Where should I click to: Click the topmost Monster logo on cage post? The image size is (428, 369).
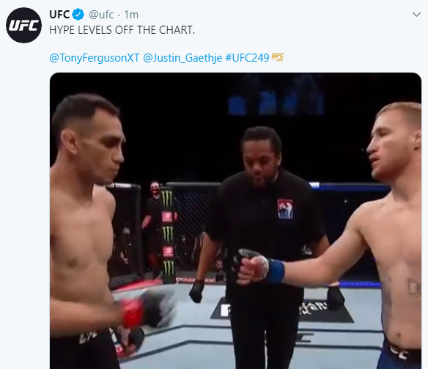pos(167,199)
